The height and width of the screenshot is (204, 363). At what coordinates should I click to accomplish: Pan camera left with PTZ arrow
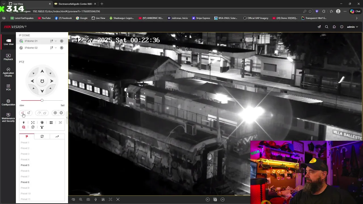pos(32,81)
